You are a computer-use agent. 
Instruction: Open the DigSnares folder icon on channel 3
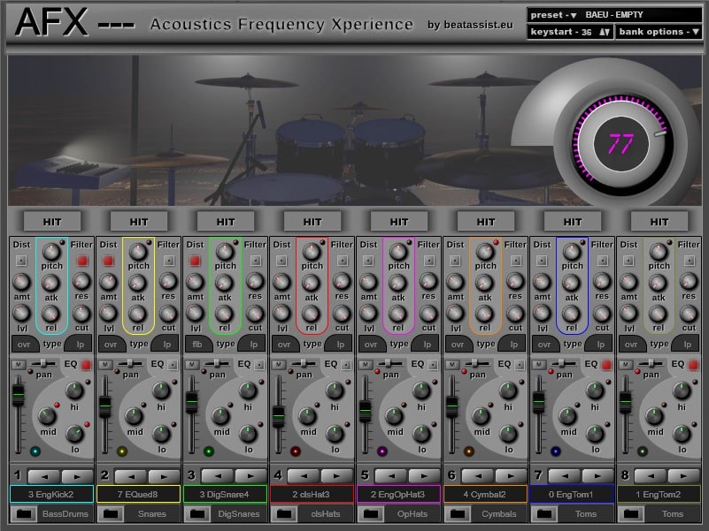(x=197, y=514)
